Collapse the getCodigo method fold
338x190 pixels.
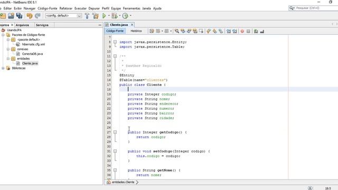(115, 132)
